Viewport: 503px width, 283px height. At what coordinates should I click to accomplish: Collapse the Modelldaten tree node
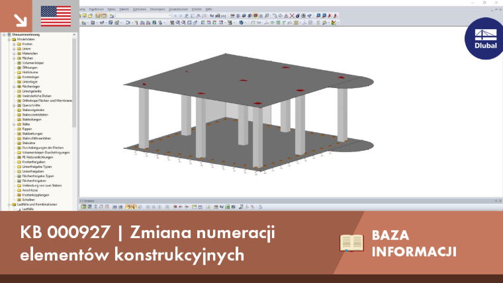tap(9, 40)
